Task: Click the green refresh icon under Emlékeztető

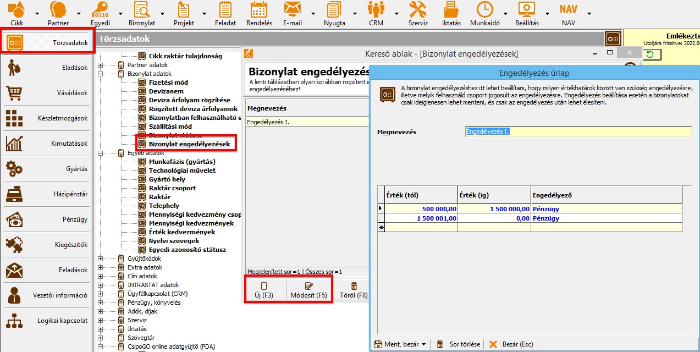Action: (x=651, y=54)
